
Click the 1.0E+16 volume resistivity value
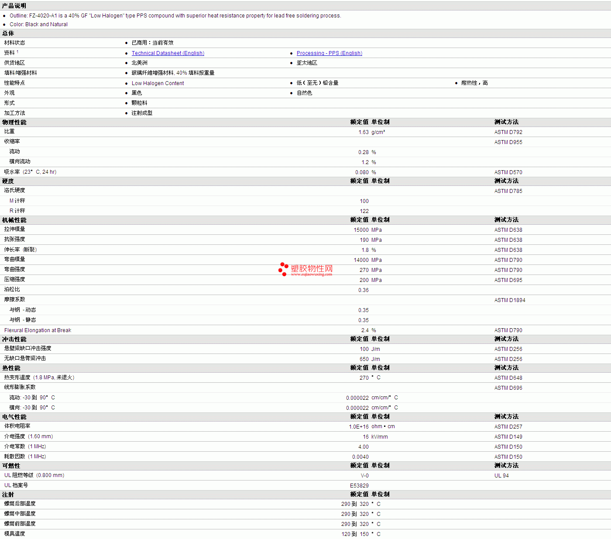click(x=358, y=427)
